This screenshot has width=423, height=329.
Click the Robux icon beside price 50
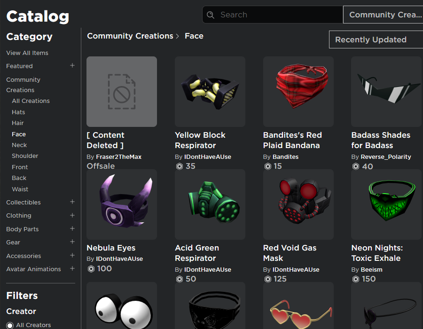click(180, 279)
